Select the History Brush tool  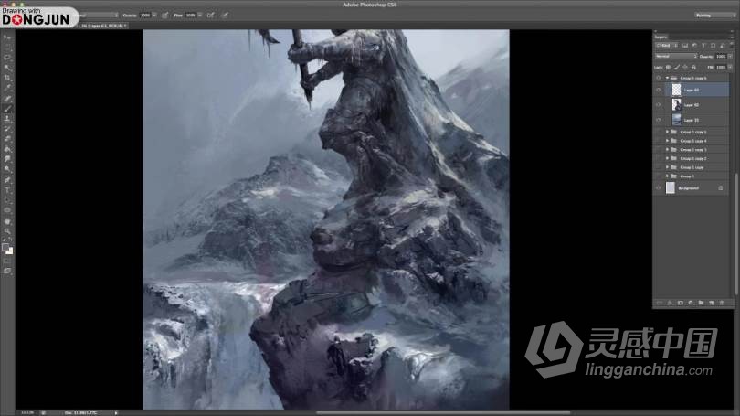[7, 129]
